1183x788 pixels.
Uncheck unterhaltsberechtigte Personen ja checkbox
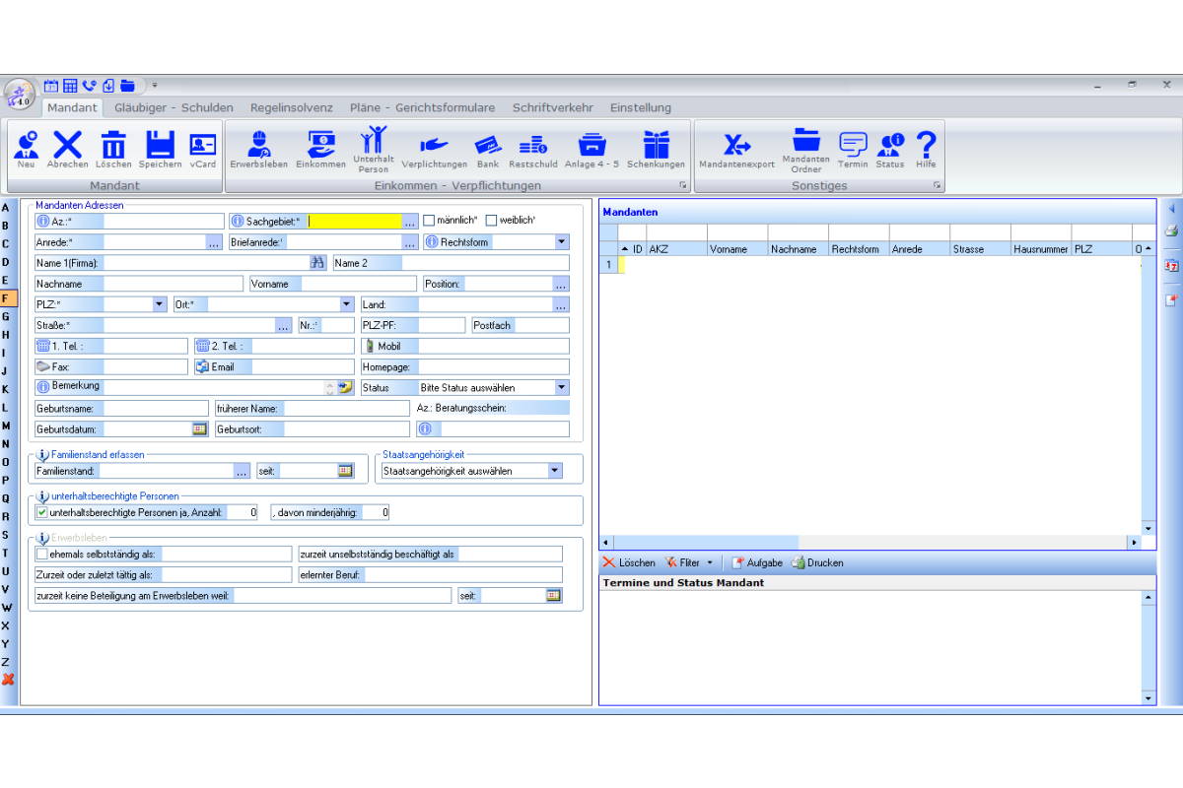41,512
